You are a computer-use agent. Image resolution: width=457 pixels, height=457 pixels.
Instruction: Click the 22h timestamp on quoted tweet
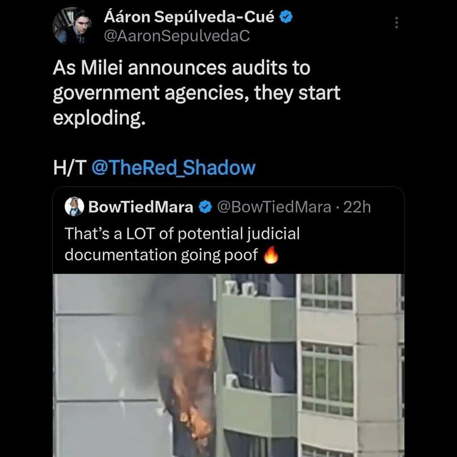pyautogui.click(x=357, y=207)
